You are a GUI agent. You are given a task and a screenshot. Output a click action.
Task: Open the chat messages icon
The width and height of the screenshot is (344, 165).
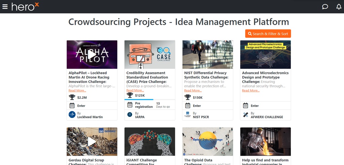pos(325,7)
